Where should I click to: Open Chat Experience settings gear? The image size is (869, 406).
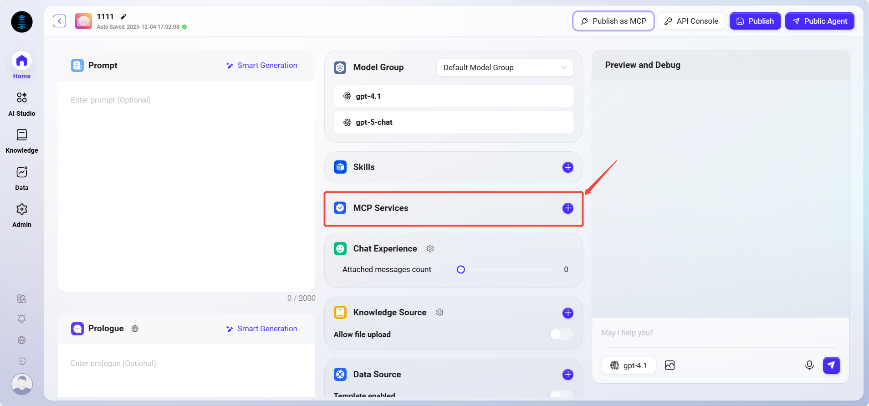point(430,248)
